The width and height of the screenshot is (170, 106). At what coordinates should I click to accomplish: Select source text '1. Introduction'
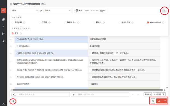coord(23,46)
